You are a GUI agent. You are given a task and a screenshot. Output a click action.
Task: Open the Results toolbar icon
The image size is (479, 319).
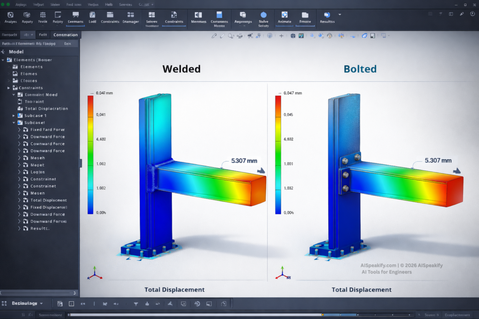tap(327, 17)
